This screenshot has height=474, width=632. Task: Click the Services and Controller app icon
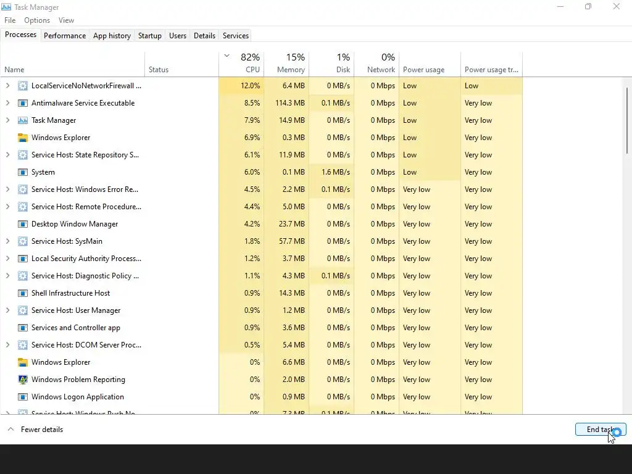pos(23,328)
